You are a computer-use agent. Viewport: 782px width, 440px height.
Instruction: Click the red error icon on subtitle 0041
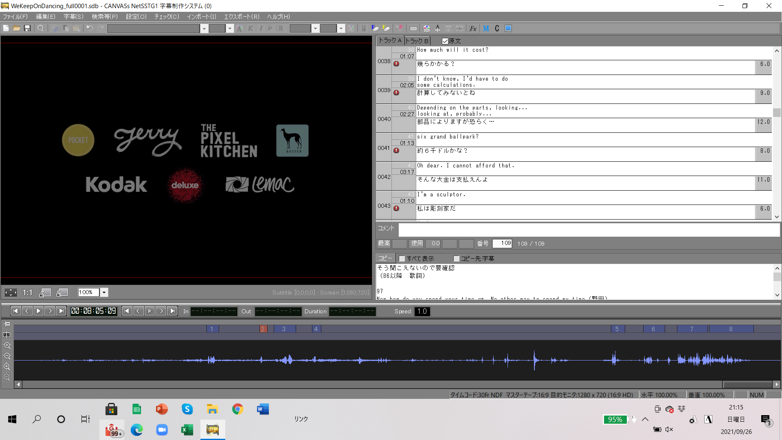click(x=396, y=151)
